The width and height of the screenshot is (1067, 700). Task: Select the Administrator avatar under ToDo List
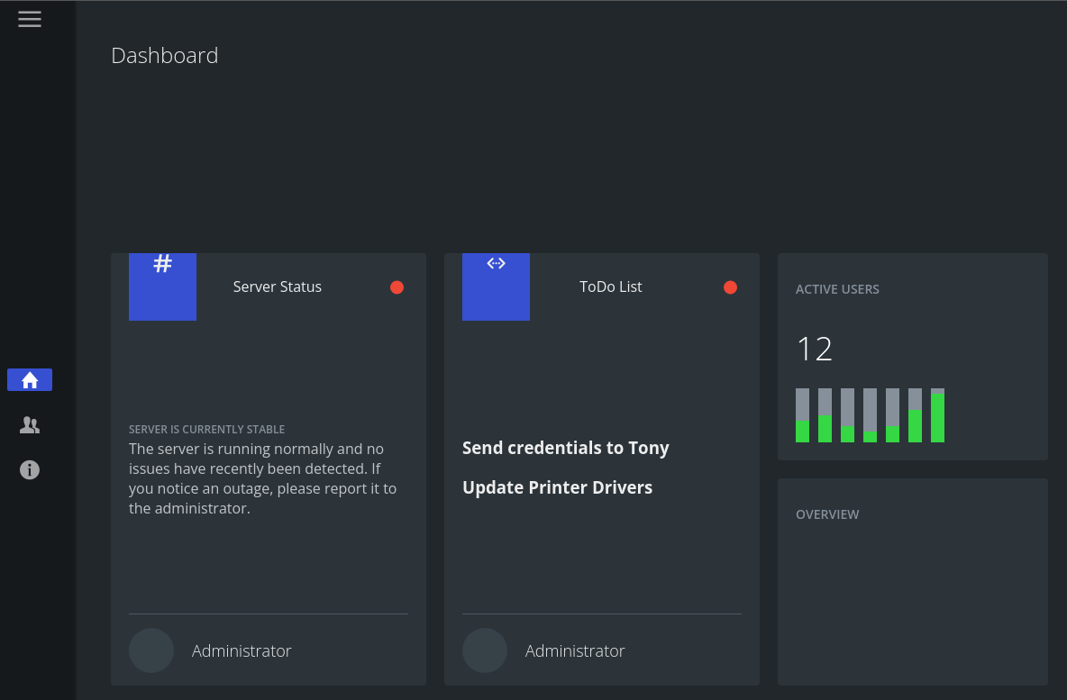pyautogui.click(x=485, y=650)
